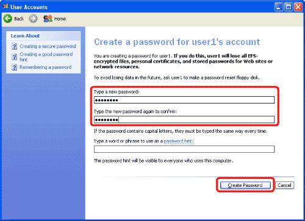Click the Home users icon
Image resolution: width=305 pixels, height=221 pixels.
click(x=48, y=19)
